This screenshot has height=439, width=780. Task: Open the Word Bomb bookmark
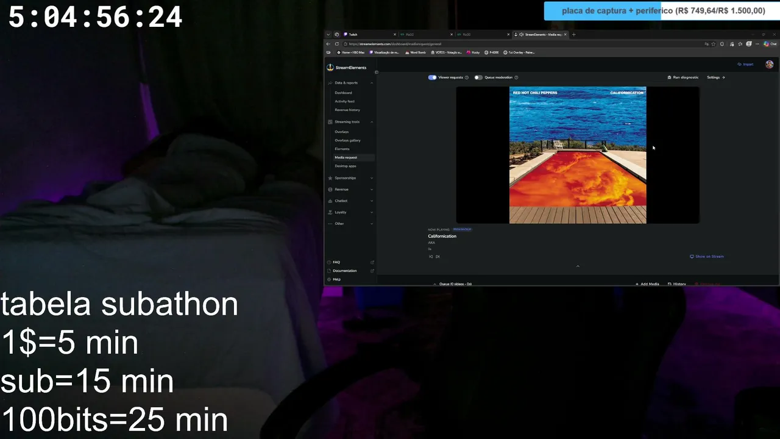pyautogui.click(x=415, y=52)
